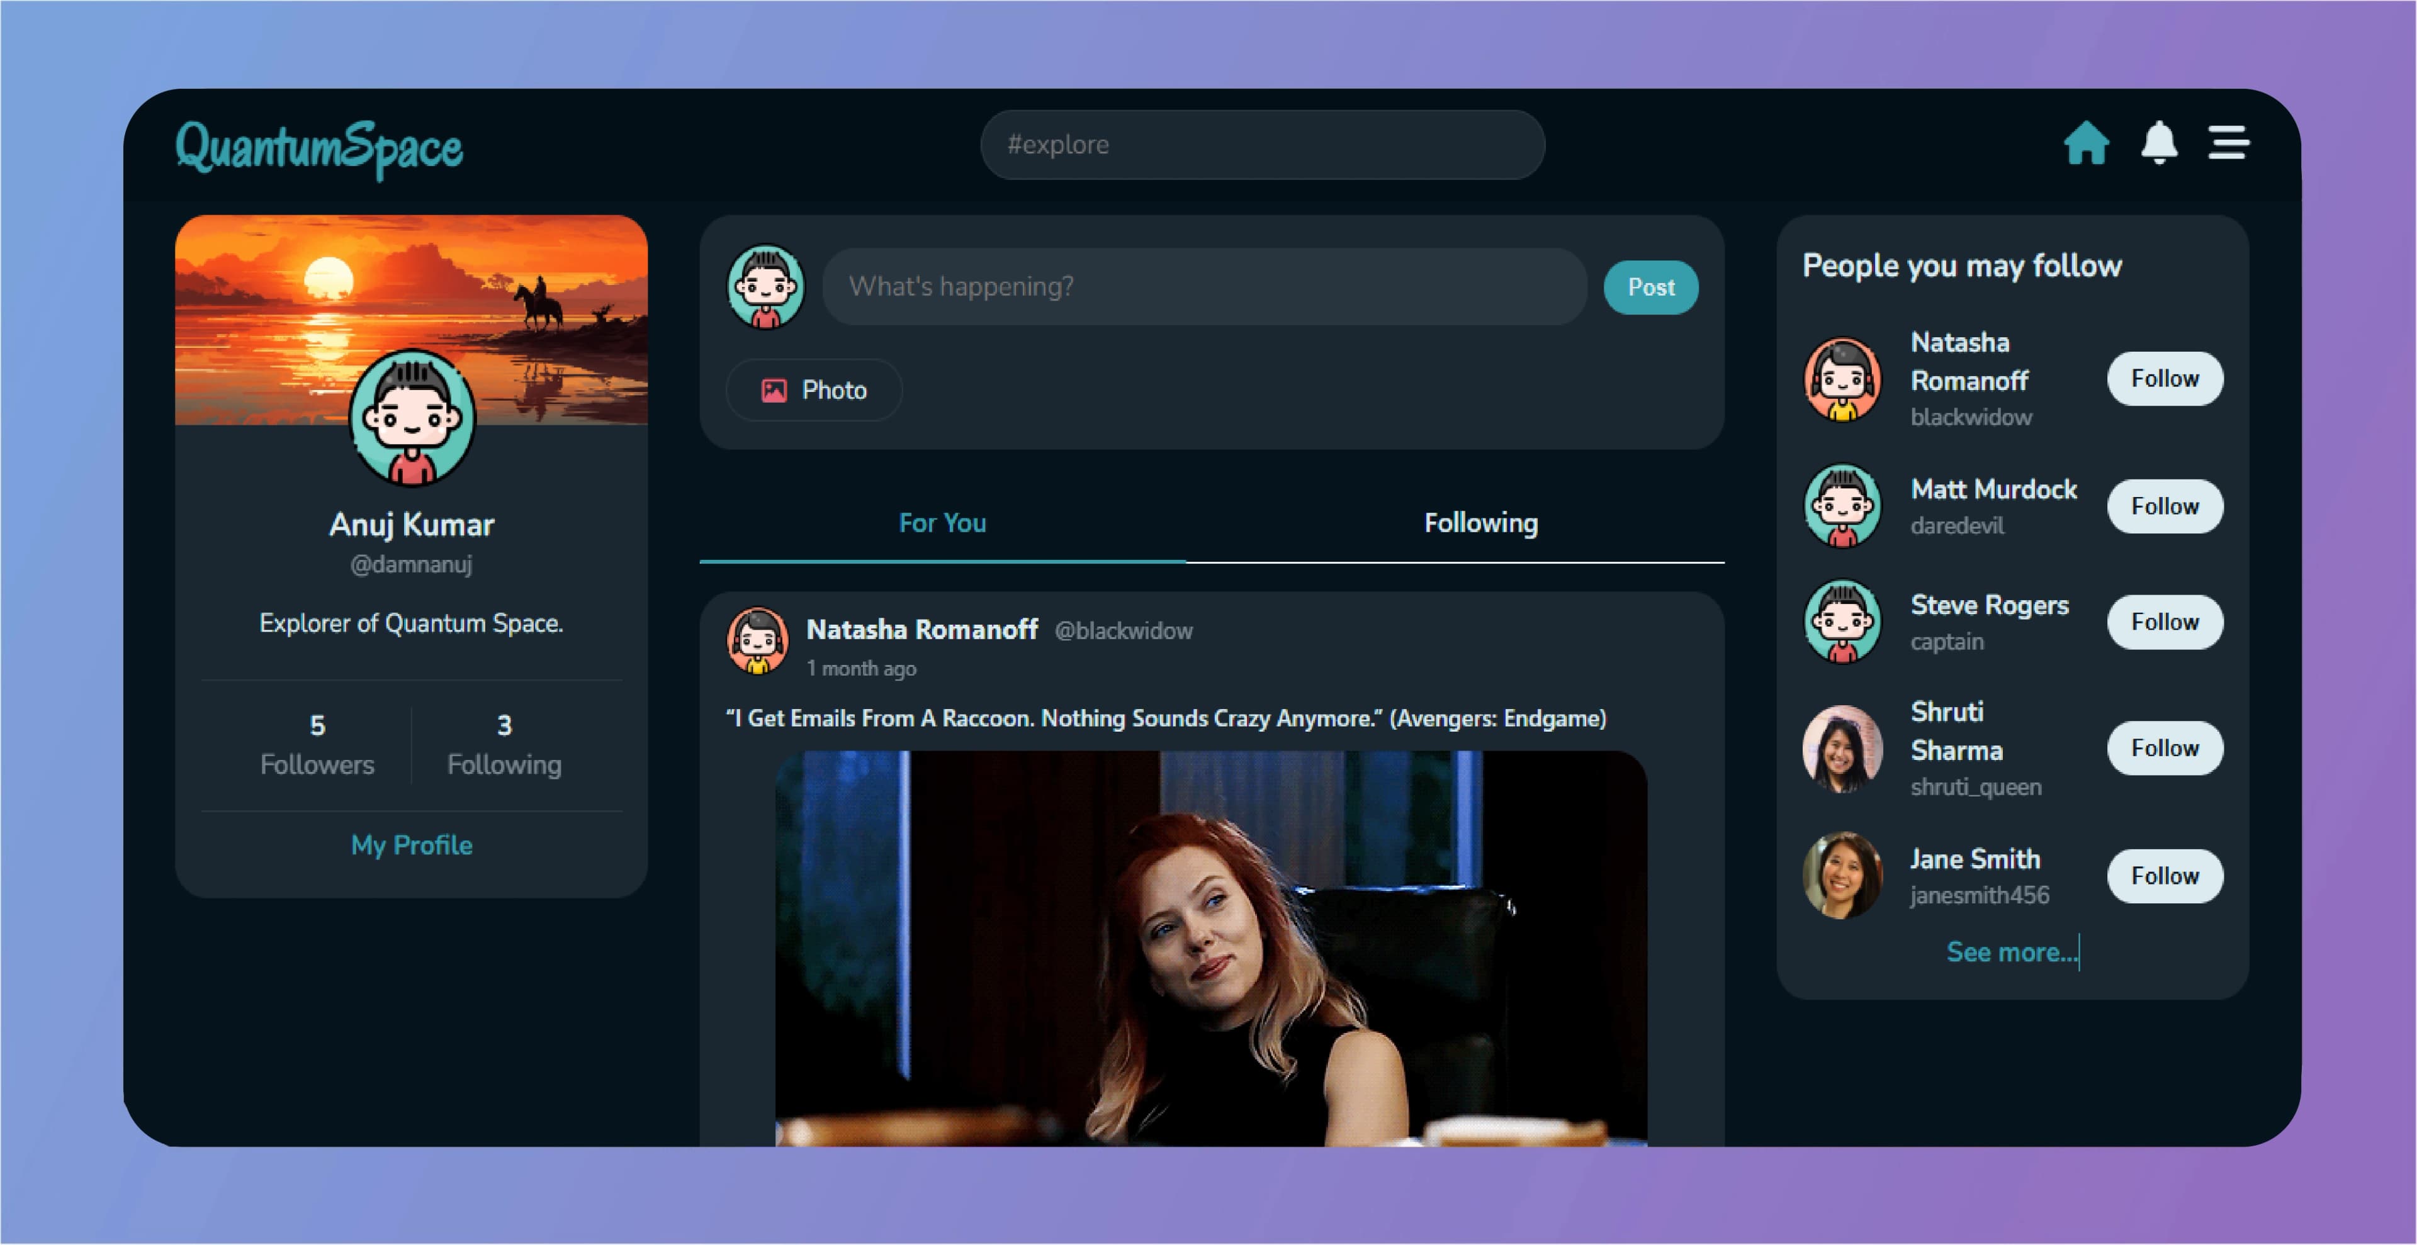Open the Avengers post image
Viewport: 2417px width, 1245px height.
click(1210, 948)
